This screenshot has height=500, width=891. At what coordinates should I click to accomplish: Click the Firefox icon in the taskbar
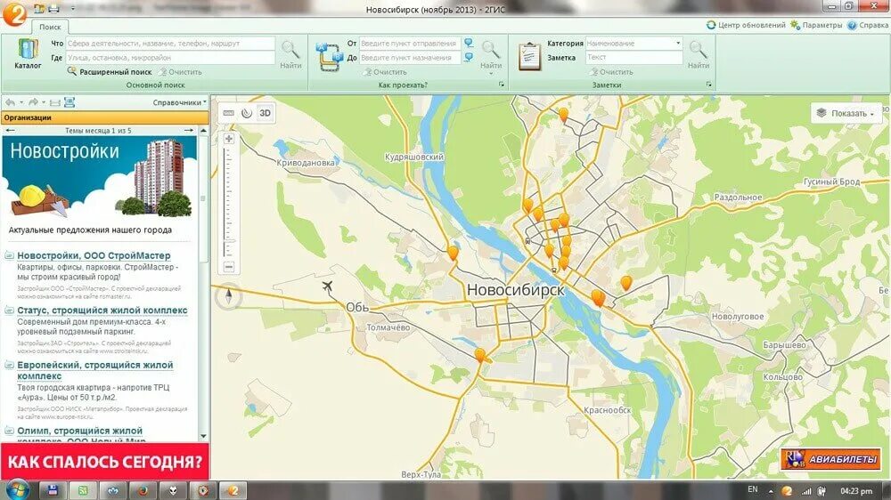(x=142, y=490)
